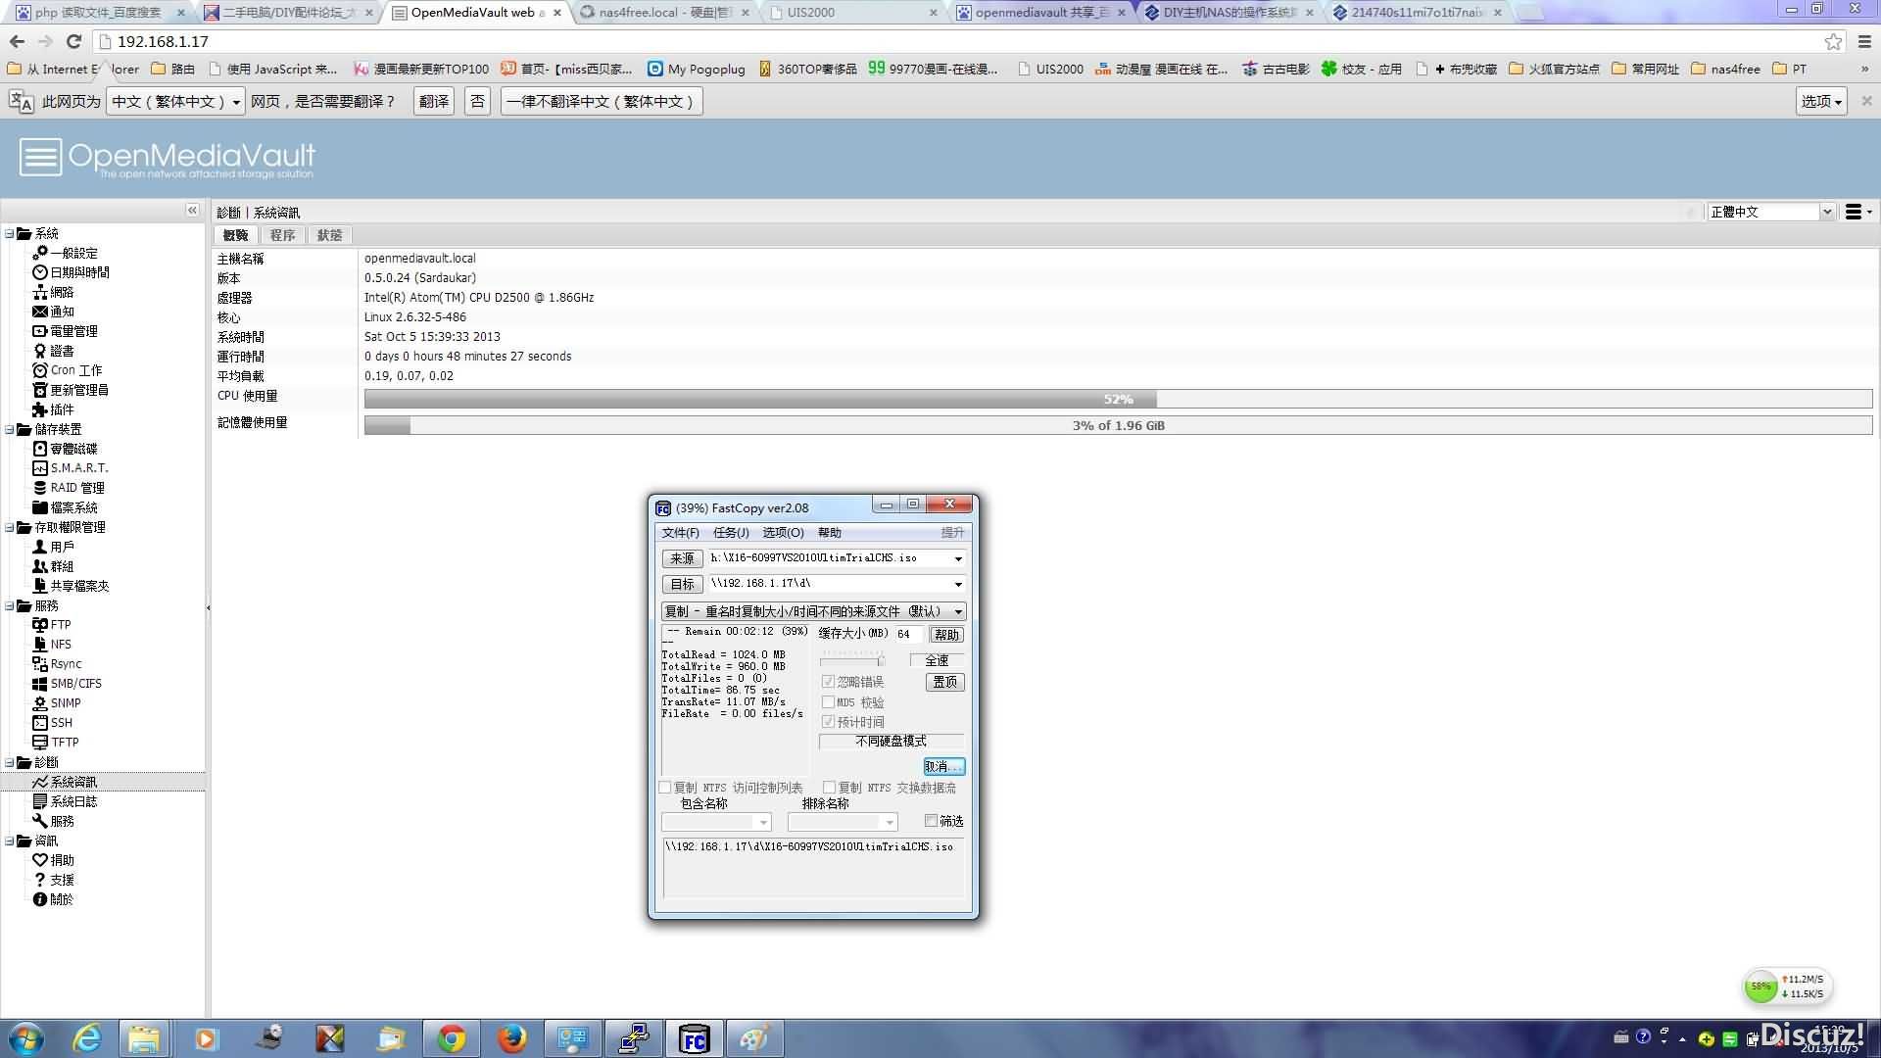The width and height of the screenshot is (1881, 1058).
Task: Open 通知 envelope notification item
Action: click(53, 312)
